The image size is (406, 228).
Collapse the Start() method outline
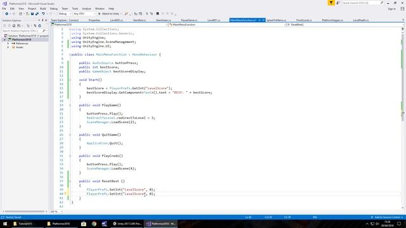[x=70, y=80]
